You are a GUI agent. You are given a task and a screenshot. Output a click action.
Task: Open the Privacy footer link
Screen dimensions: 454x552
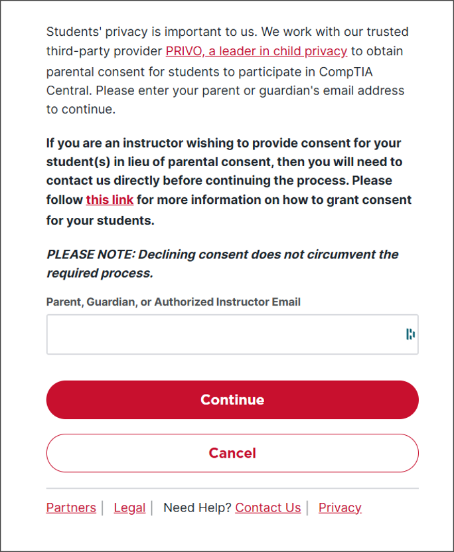pos(340,507)
